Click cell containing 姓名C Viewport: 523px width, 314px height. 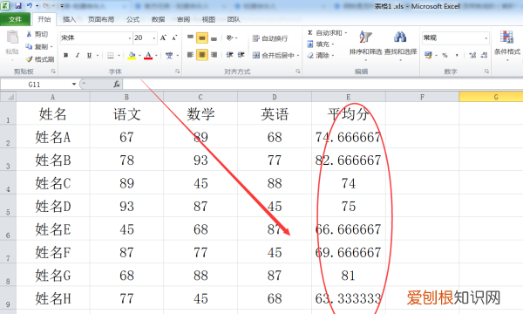53,183
